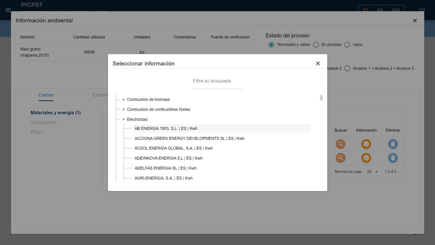Delete the first row with trash icon

393,144
